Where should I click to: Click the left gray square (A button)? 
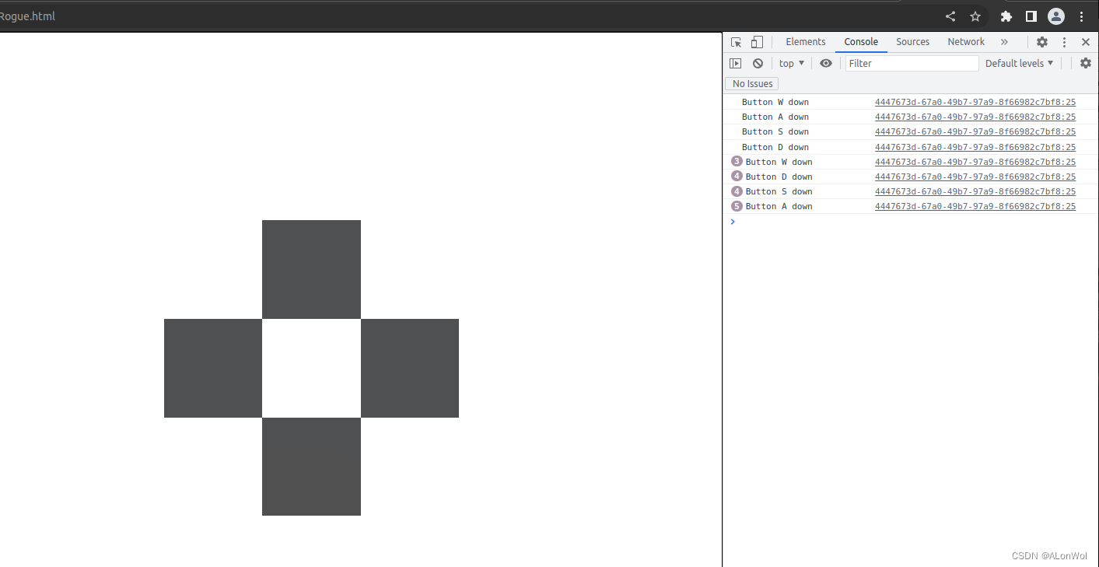(213, 368)
